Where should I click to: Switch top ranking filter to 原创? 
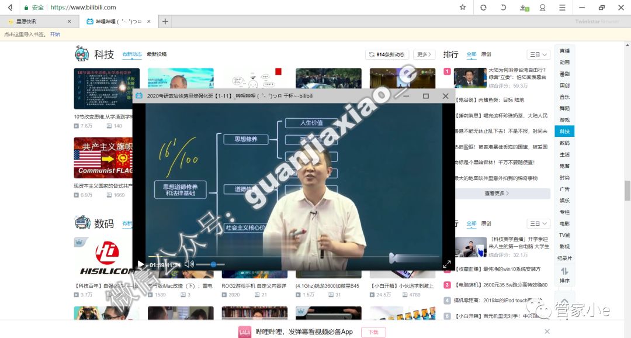click(x=488, y=54)
